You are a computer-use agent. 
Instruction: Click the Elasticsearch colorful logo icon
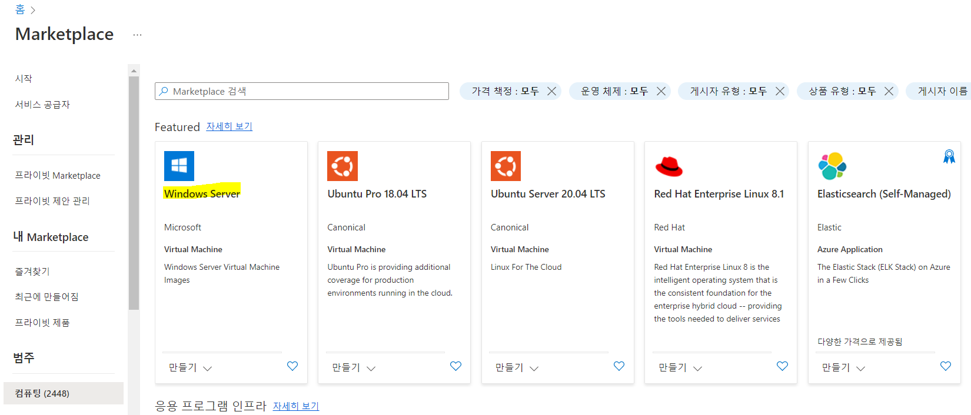832,166
